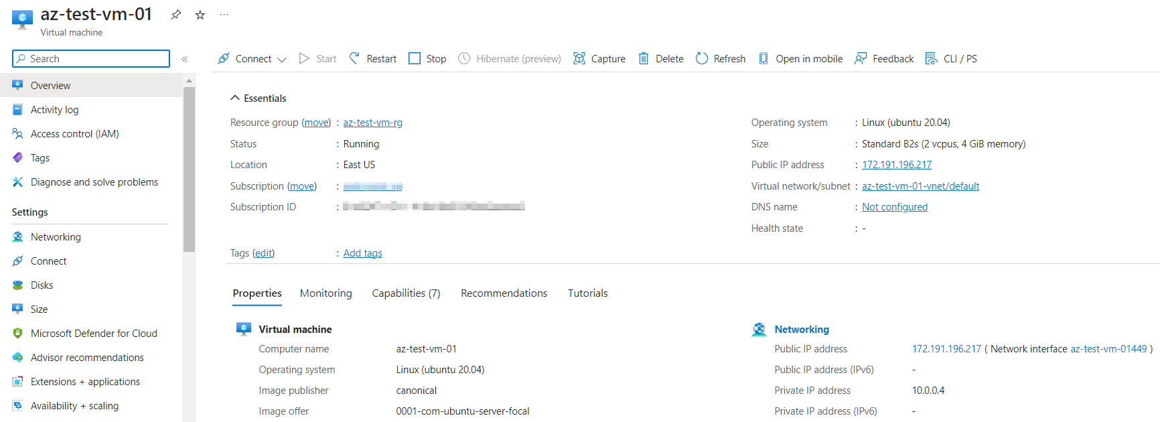Image resolution: width=1160 pixels, height=422 pixels.
Task: Delete the virtual machine via trash icon
Action: coord(644,59)
